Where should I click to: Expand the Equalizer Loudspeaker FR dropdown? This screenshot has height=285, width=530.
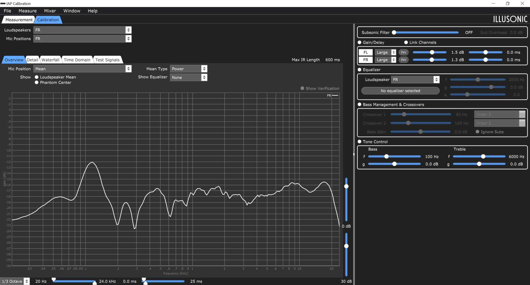(x=415, y=80)
